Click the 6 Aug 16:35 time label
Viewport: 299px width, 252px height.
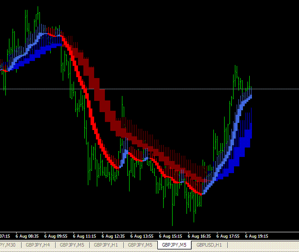coord(199,236)
